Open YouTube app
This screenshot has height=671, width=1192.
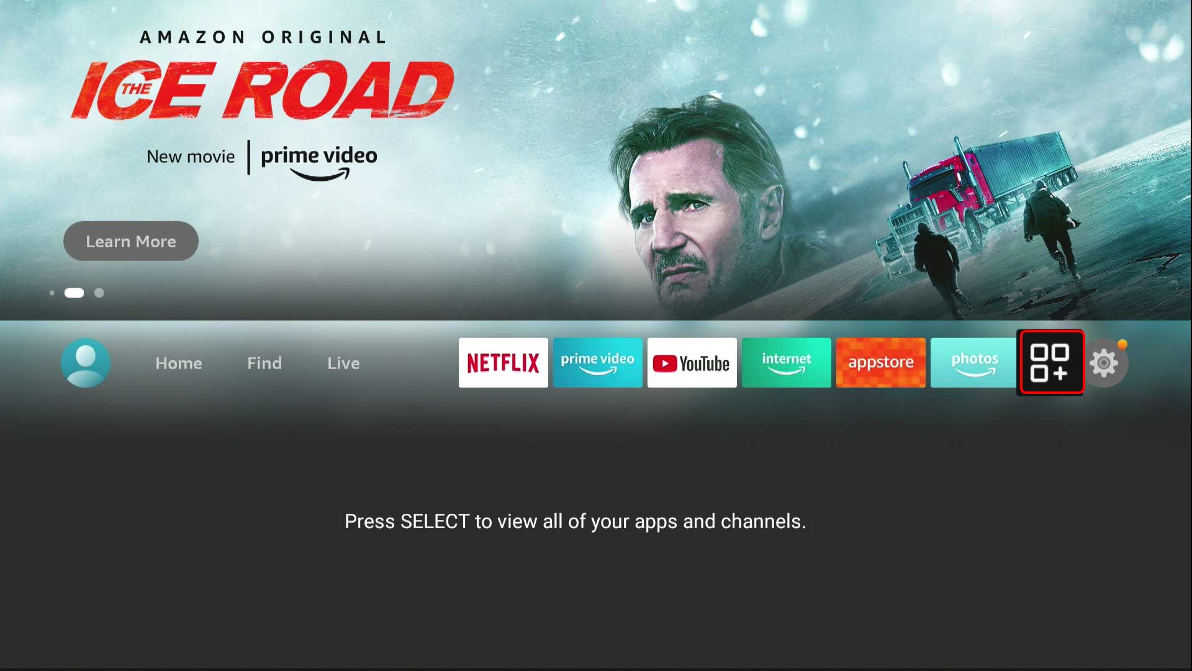click(x=691, y=362)
